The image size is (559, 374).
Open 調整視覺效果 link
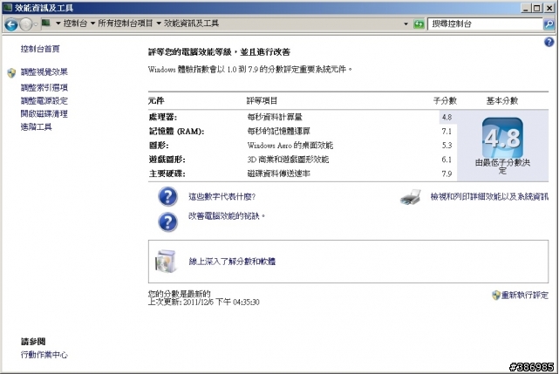44,72
